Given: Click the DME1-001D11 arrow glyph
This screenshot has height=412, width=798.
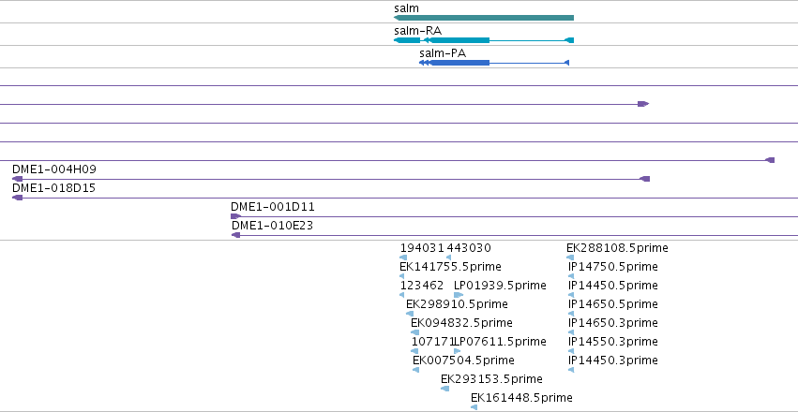Looking at the screenshot, I should (235, 216).
